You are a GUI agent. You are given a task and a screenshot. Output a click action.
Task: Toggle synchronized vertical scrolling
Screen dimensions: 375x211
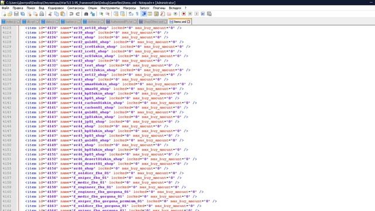click(116, 14)
